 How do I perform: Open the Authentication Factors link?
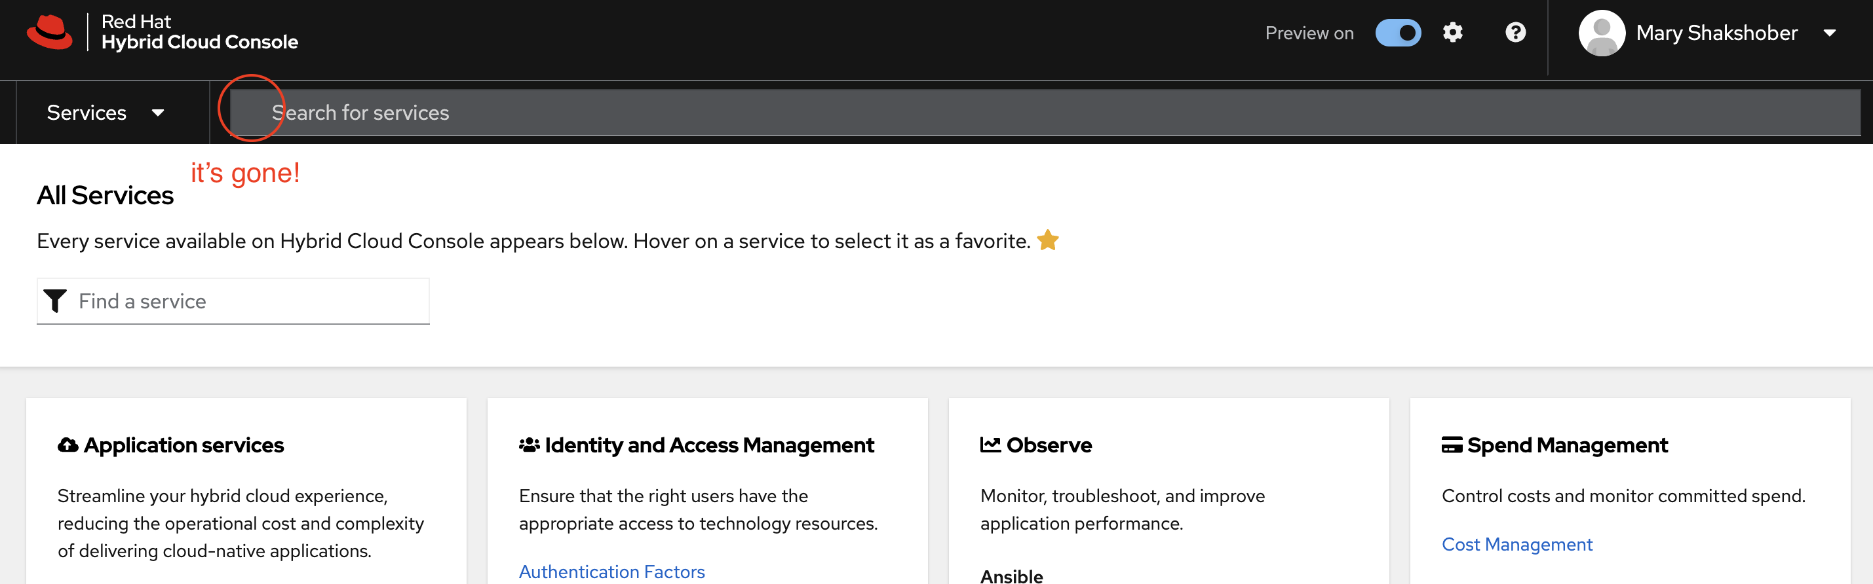pos(611,572)
